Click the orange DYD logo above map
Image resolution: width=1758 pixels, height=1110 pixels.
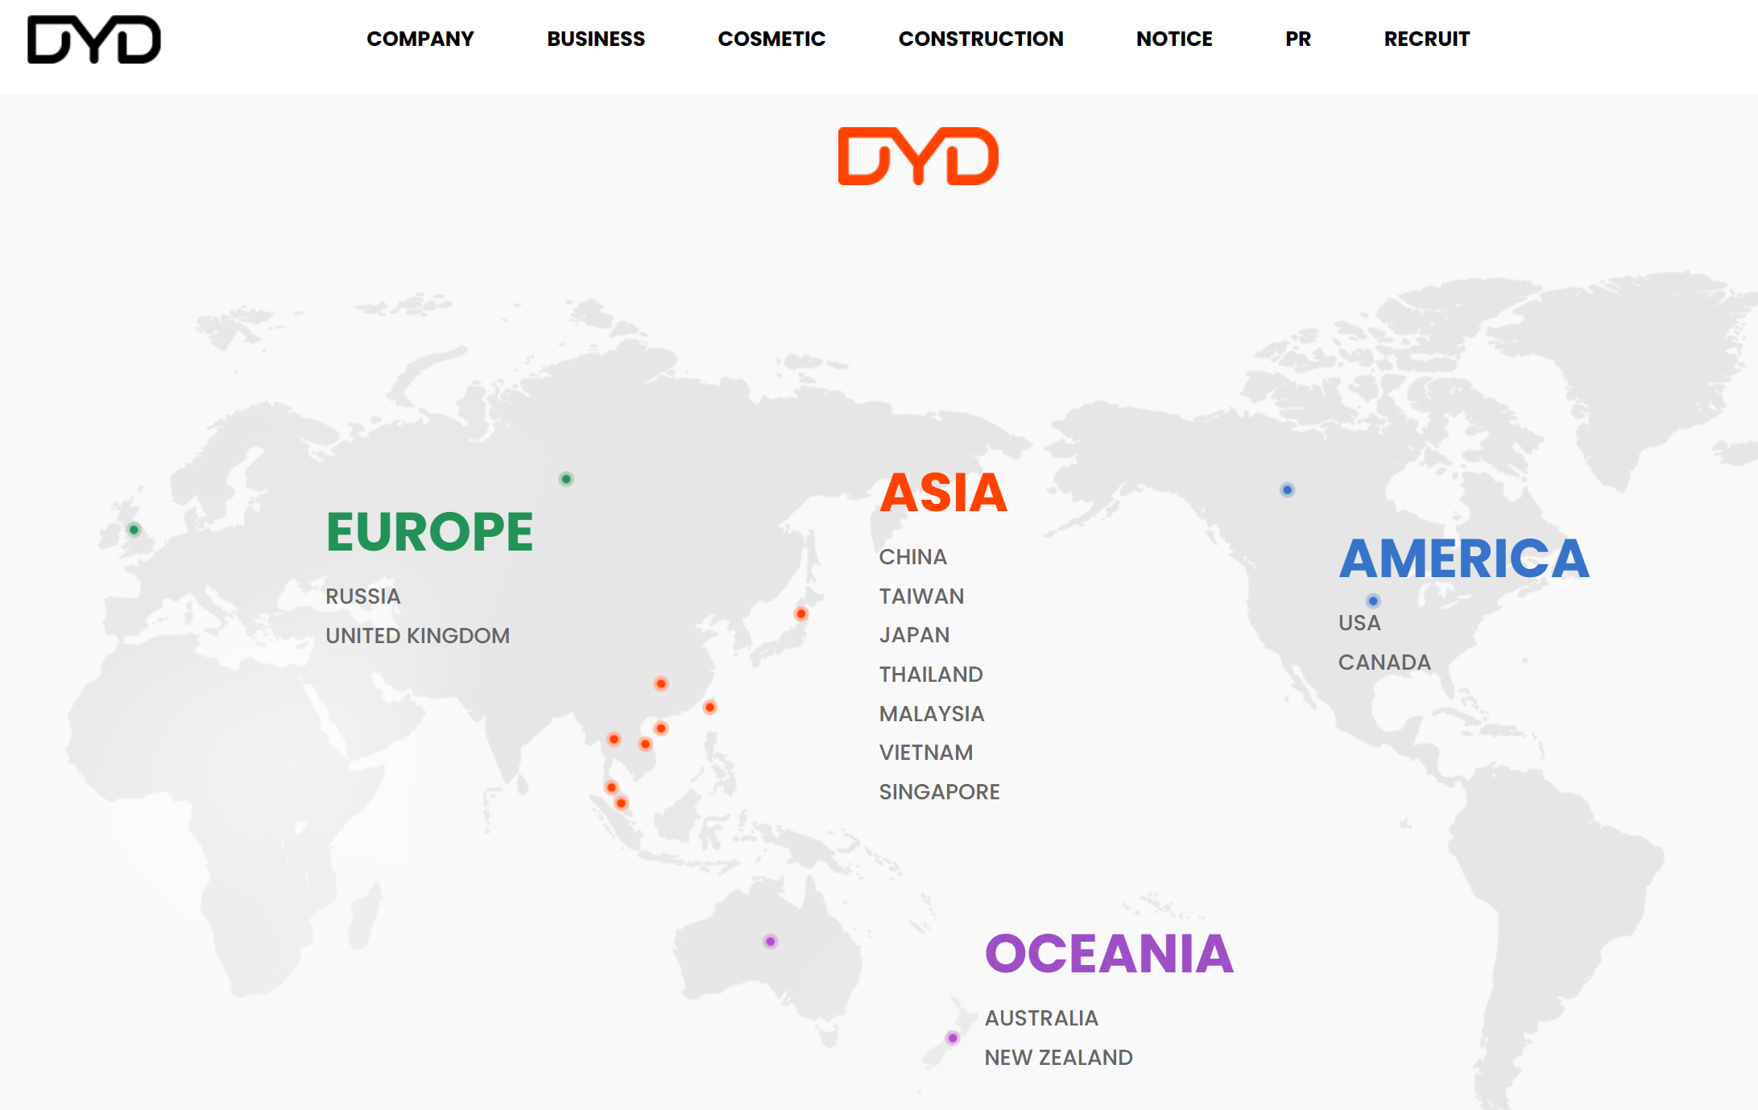click(x=918, y=156)
